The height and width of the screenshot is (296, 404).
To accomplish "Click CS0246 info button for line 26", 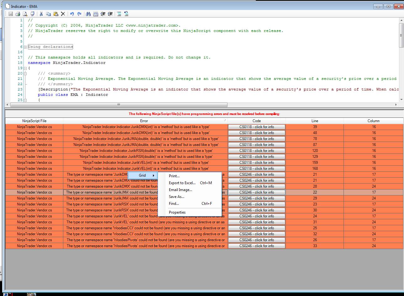I will pos(257,240).
